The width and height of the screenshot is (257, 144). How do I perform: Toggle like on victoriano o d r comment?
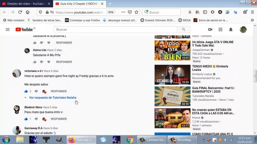(26, 91)
